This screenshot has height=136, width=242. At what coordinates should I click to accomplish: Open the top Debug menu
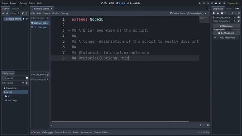coord(23,3)
